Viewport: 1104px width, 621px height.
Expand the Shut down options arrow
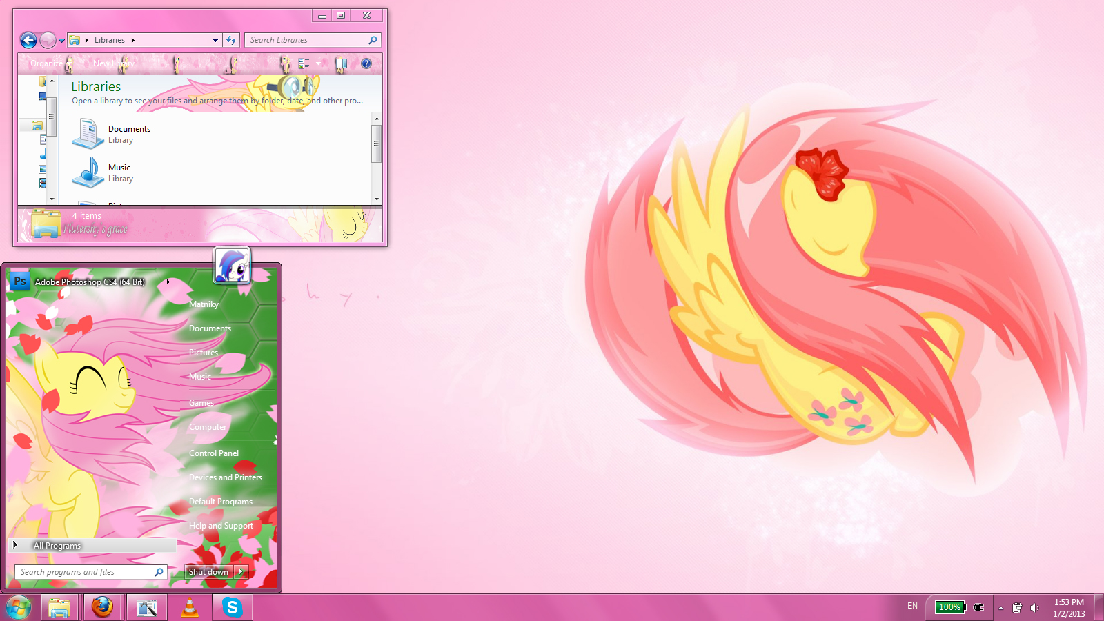click(241, 572)
